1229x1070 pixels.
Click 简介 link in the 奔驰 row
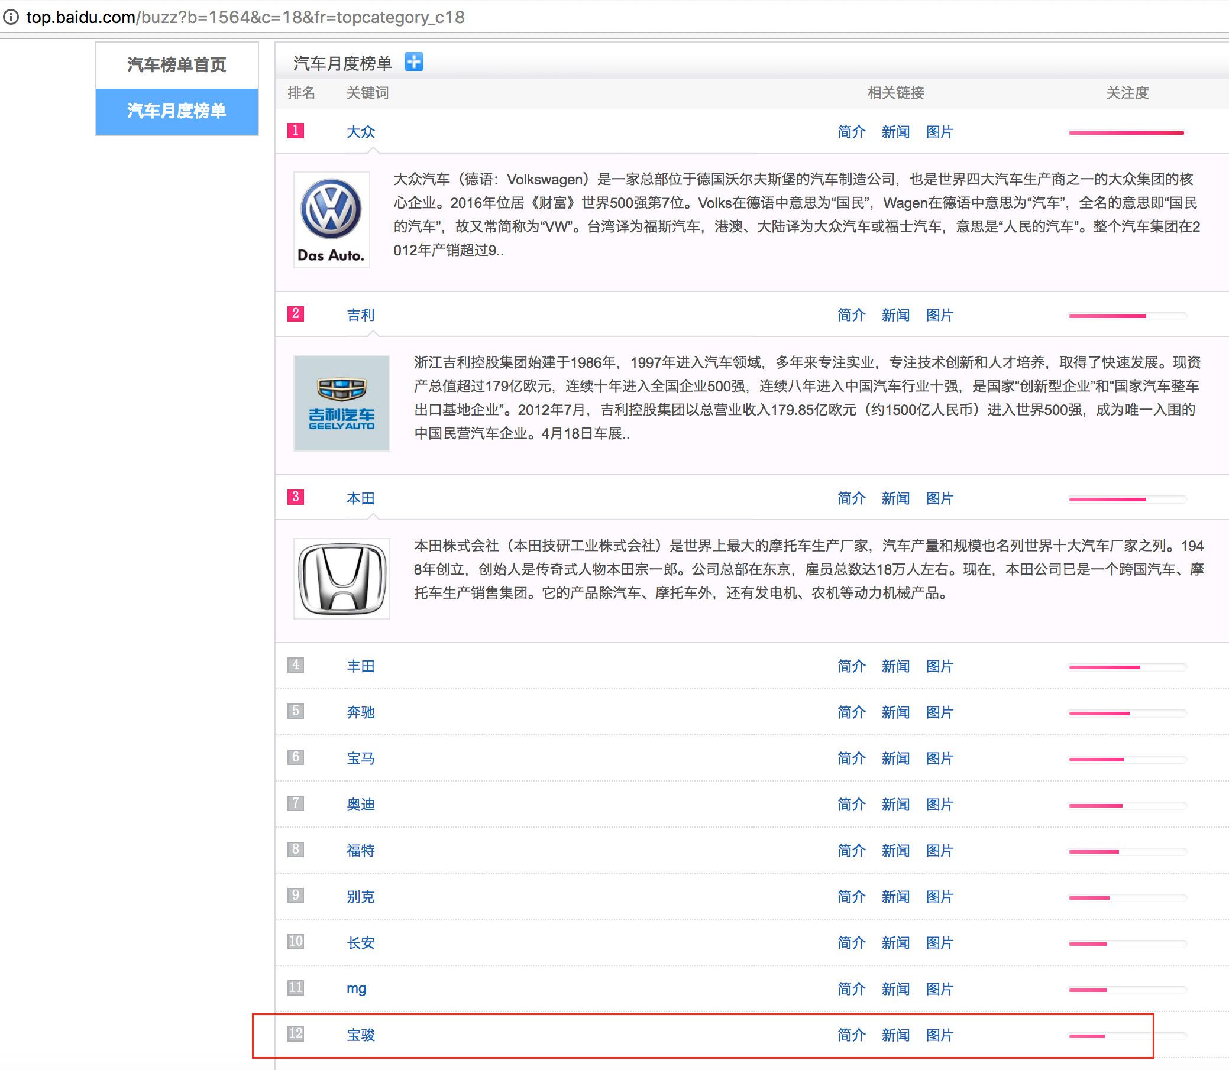[x=852, y=712]
